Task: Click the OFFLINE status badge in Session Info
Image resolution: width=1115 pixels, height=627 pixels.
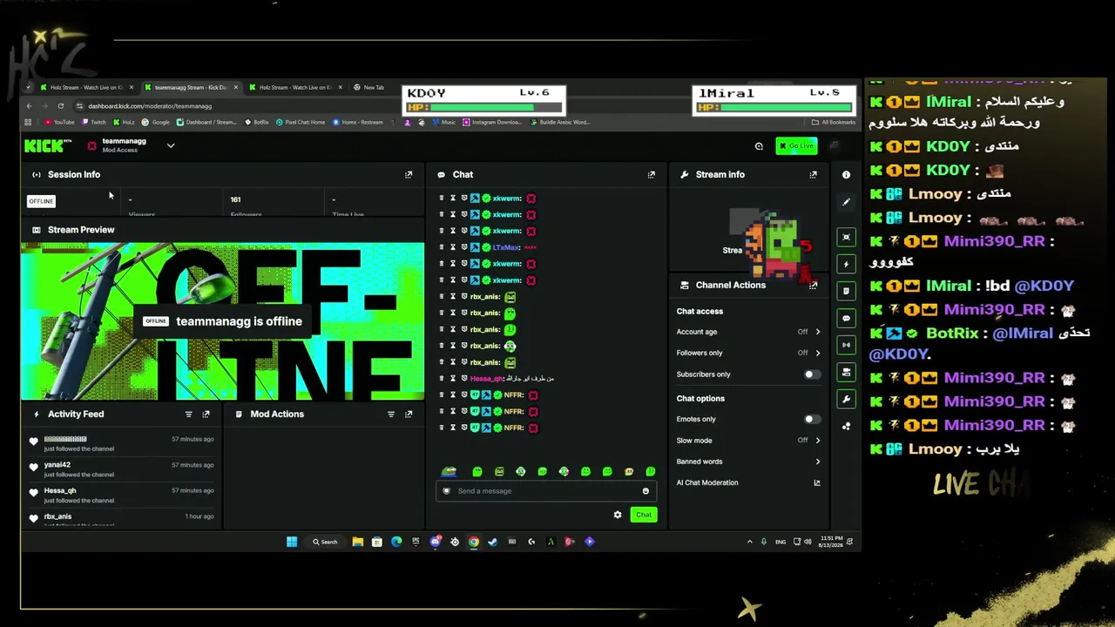Action: coord(41,201)
